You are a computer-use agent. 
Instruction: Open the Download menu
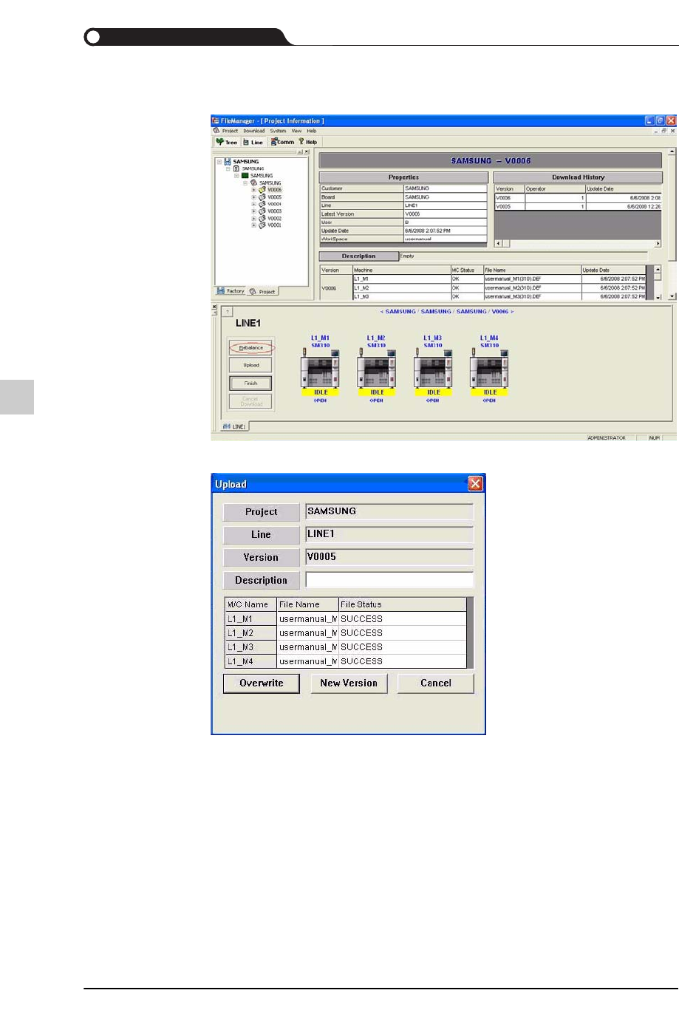click(253, 131)
